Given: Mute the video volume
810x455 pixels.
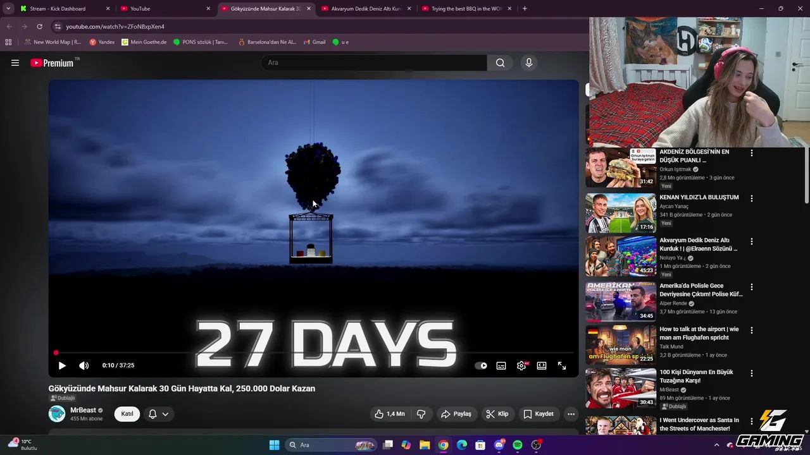Looking at the screenshot, I should 84,365.
